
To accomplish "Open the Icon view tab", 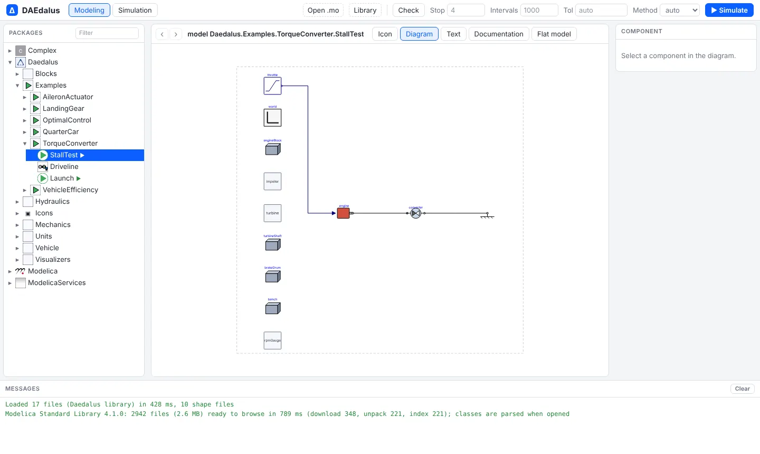I will (385, 34).
